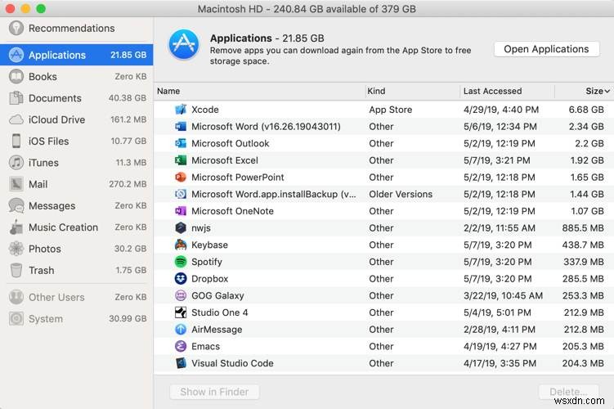Select the Documents sidebar category
Screen dimensions: 614x409
click(55, 98)
